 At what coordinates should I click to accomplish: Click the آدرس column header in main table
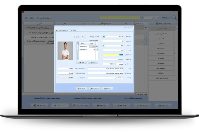tap(39, 23)
